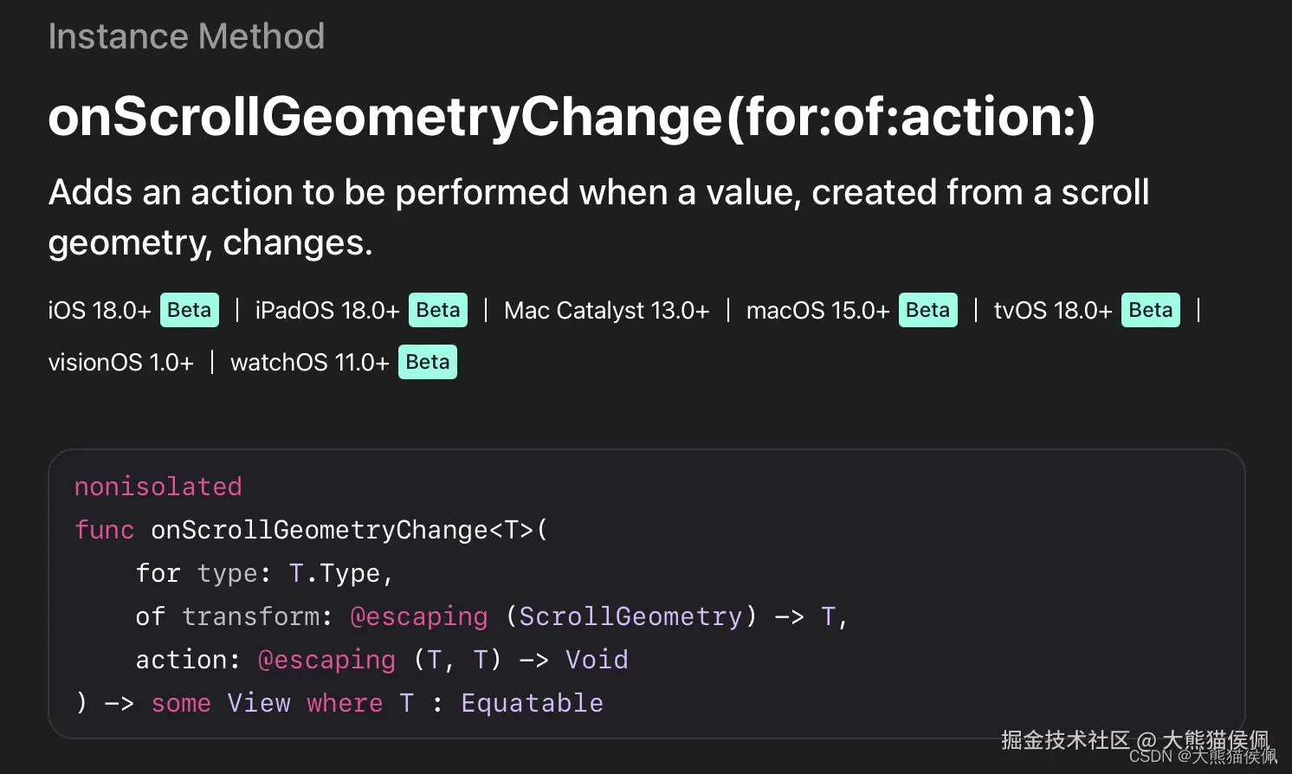Open the Void type link
The width and height of the screenshot is (1292, 774).
coord(597,660)
